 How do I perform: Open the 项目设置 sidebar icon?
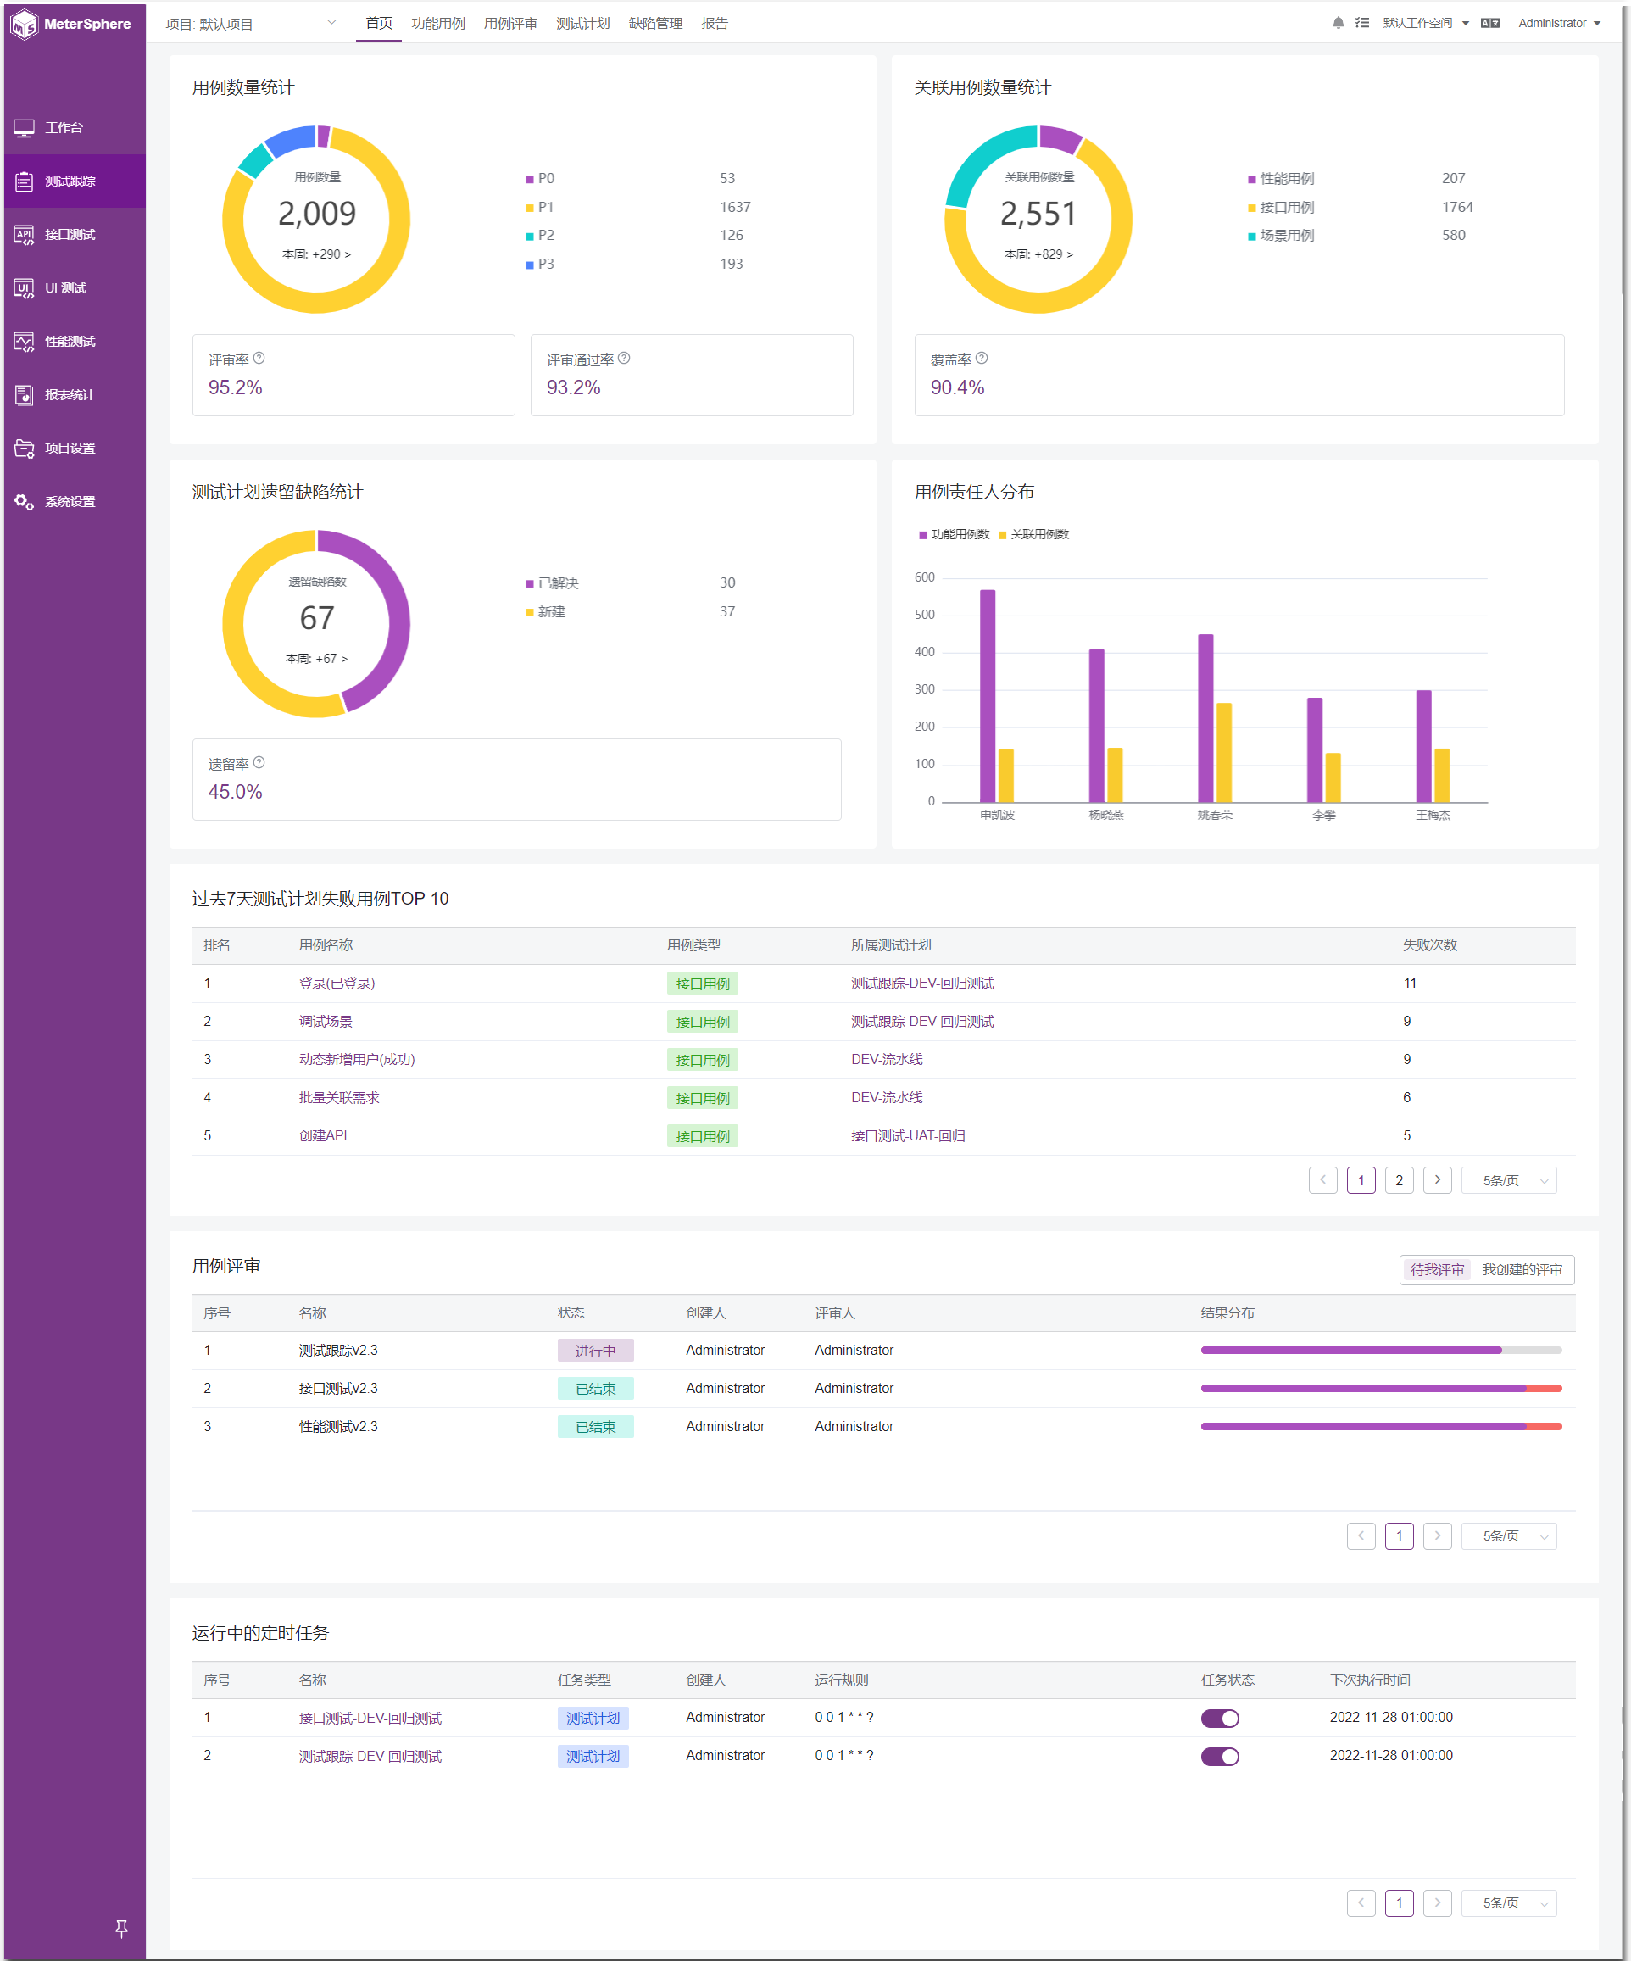point(25,448)
